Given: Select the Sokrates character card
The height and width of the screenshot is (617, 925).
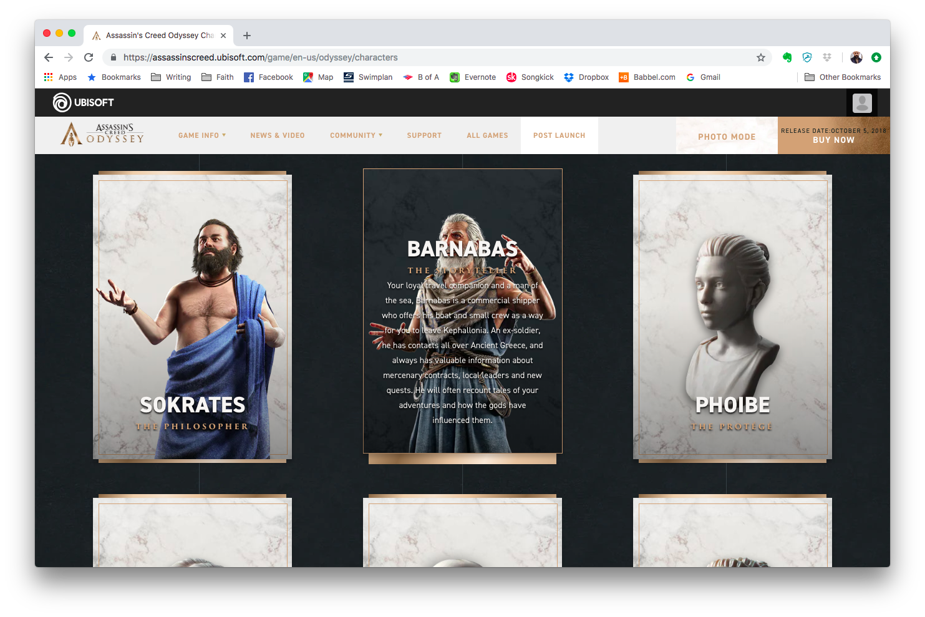Looking at the screenshot, I should click(x=192, y=317).
